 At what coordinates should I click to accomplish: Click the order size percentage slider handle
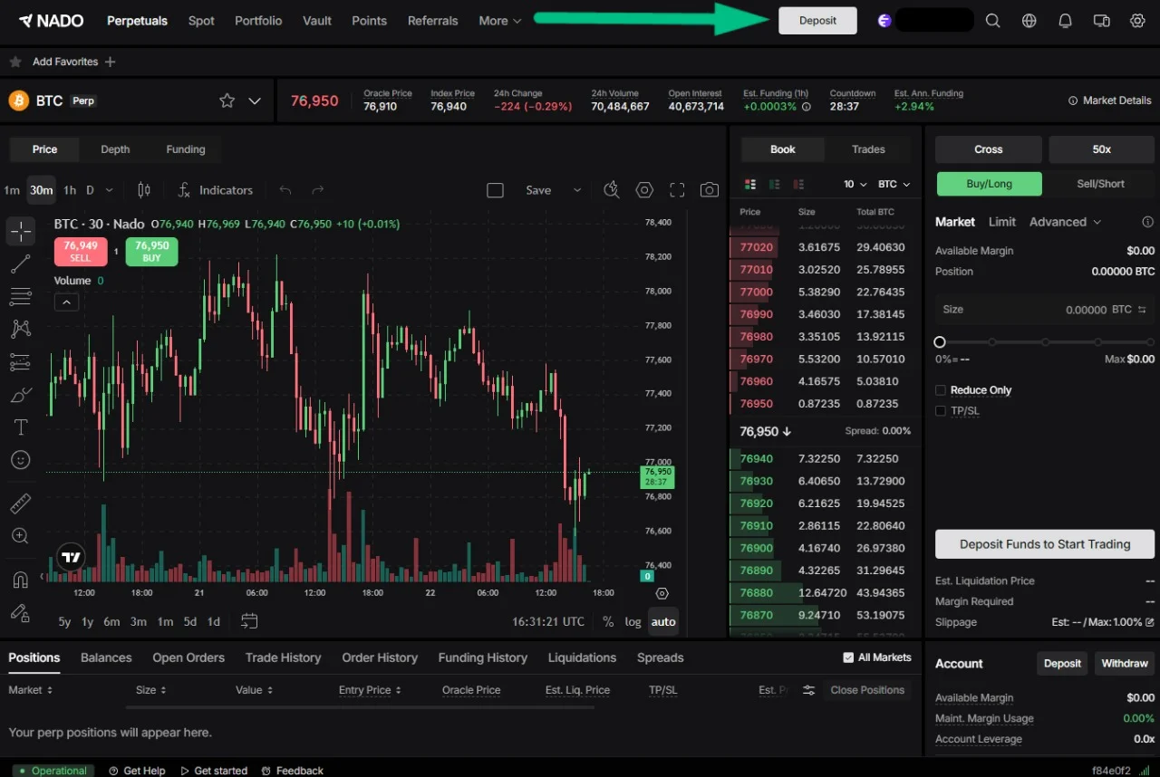point(940,342)
